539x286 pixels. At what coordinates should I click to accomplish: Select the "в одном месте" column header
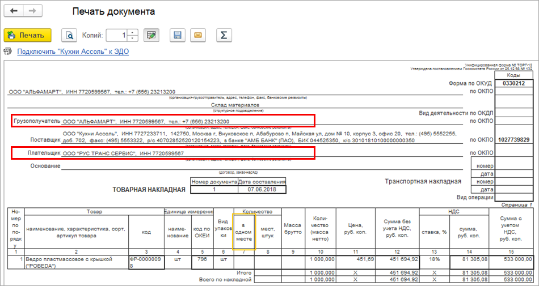(244, 232)
